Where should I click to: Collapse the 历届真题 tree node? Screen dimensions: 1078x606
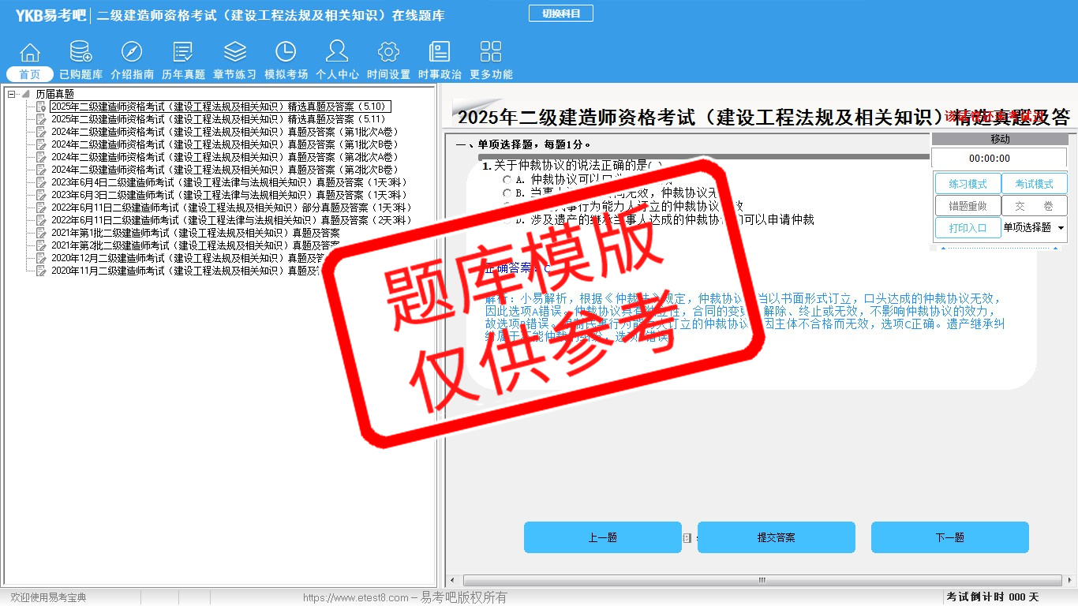click(x=12, y=94)
